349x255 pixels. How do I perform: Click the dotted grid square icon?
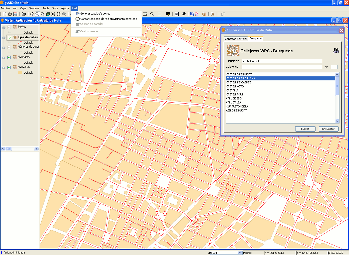[x=177, y=14]
